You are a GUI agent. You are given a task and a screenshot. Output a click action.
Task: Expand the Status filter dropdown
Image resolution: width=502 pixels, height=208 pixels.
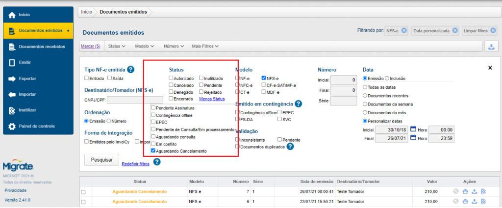(x=117, y=46)
